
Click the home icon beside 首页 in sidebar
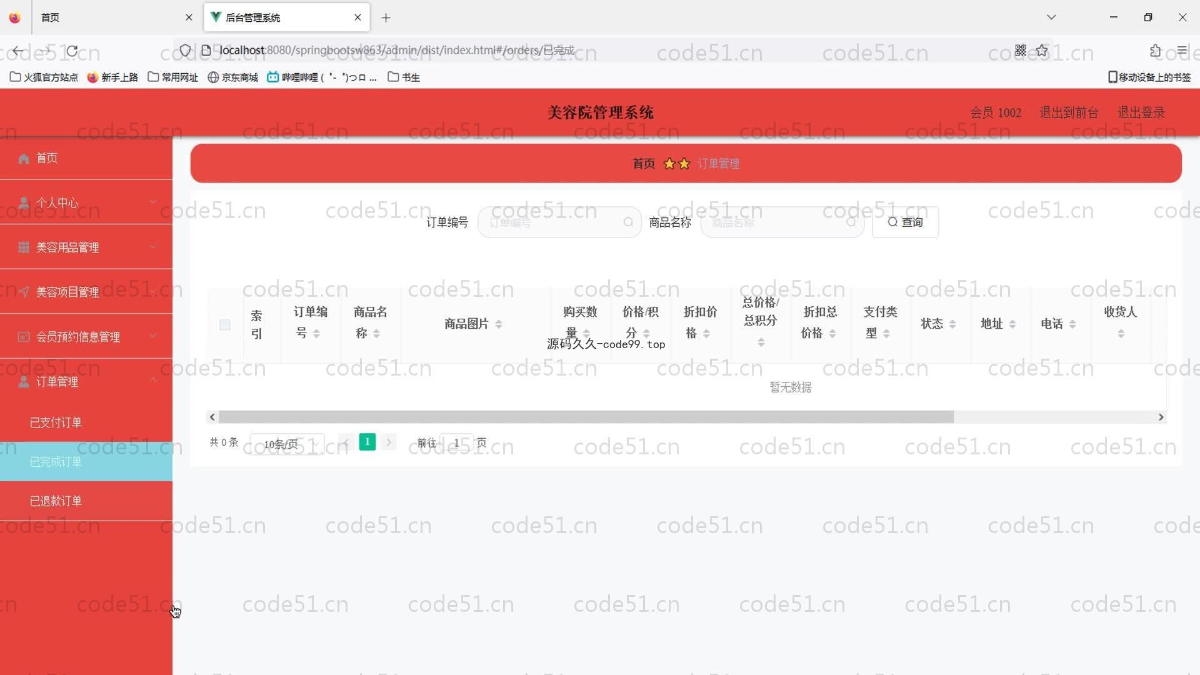[x=24, y=159]
